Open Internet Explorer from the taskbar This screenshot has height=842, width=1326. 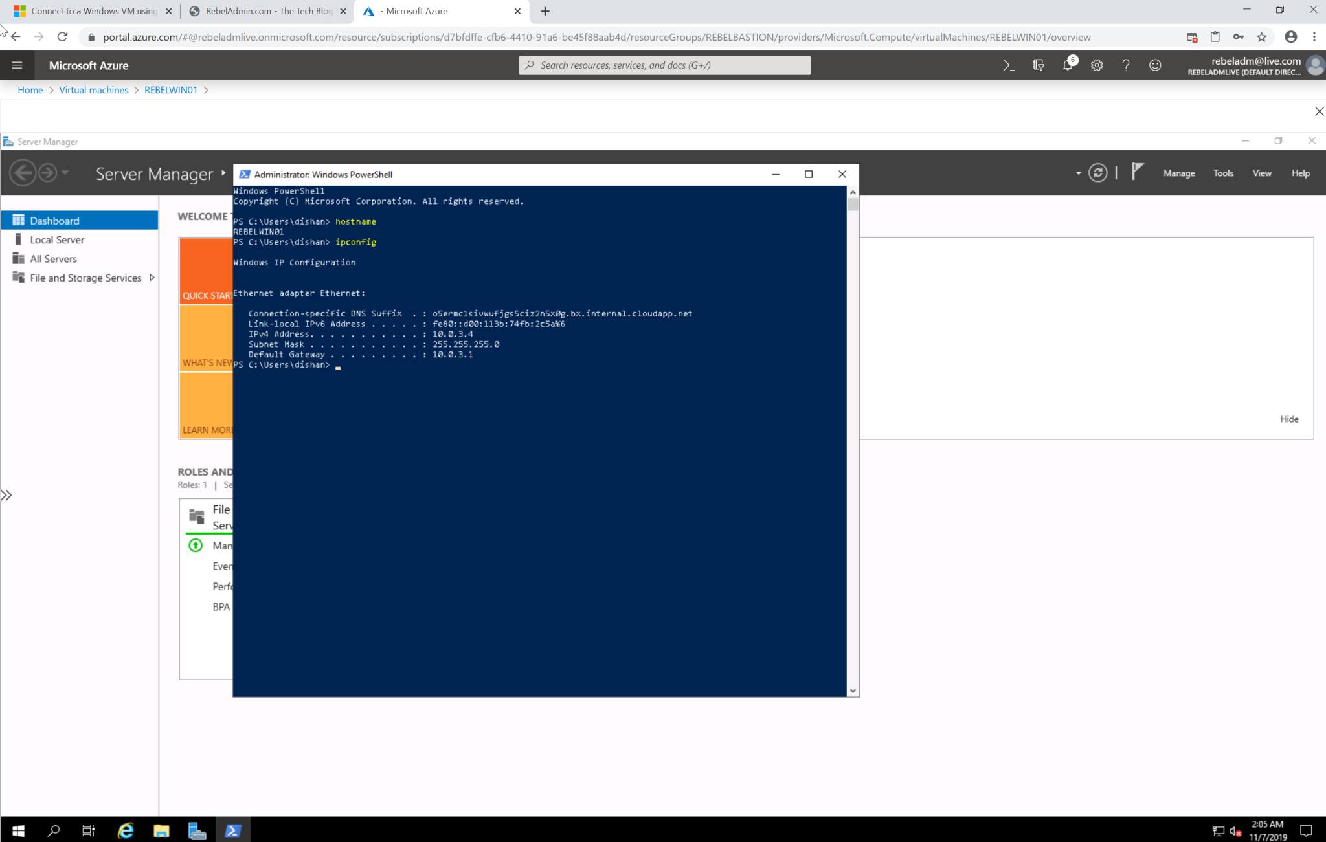[x=125, y=830]
